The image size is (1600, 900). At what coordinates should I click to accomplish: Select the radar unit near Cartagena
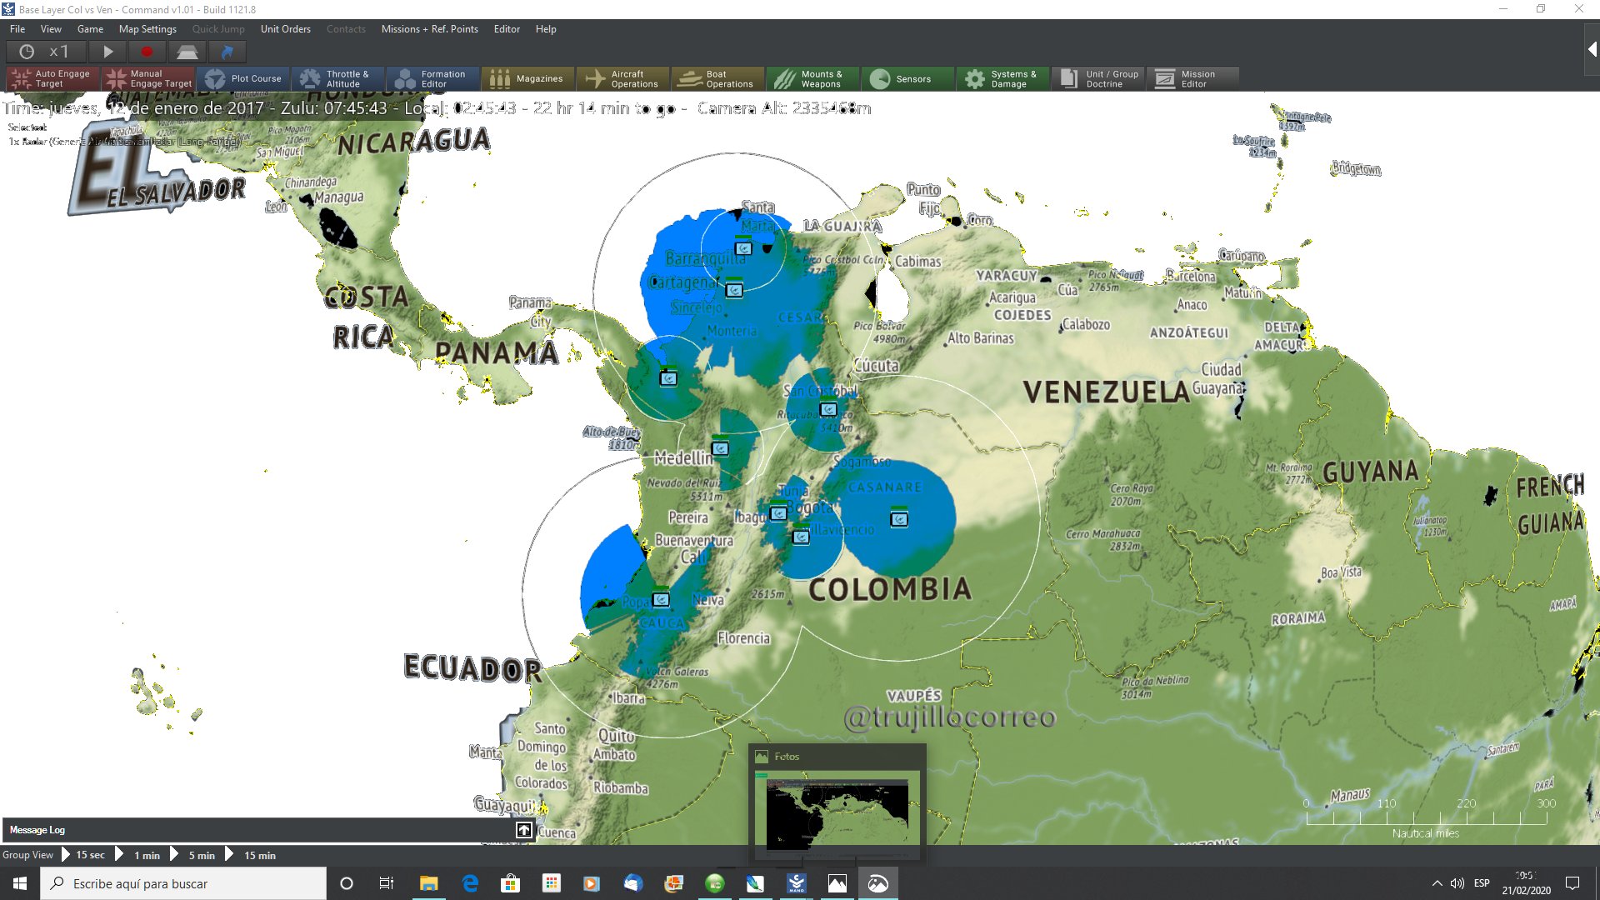(x=733, y=289)
